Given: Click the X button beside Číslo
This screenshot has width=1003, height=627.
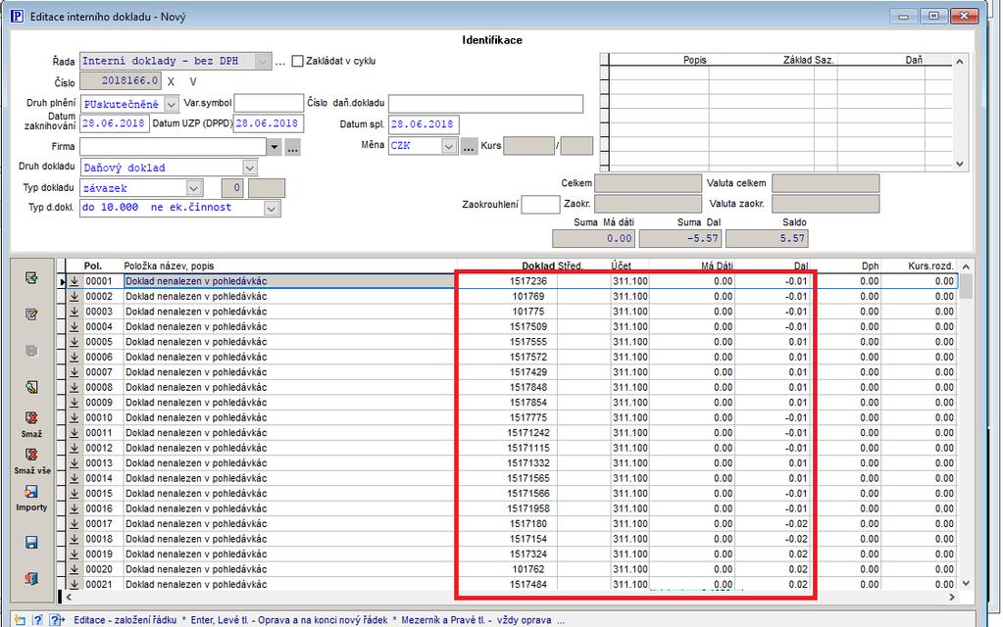Looking at the screenshot, I should [x=171, y=82].
